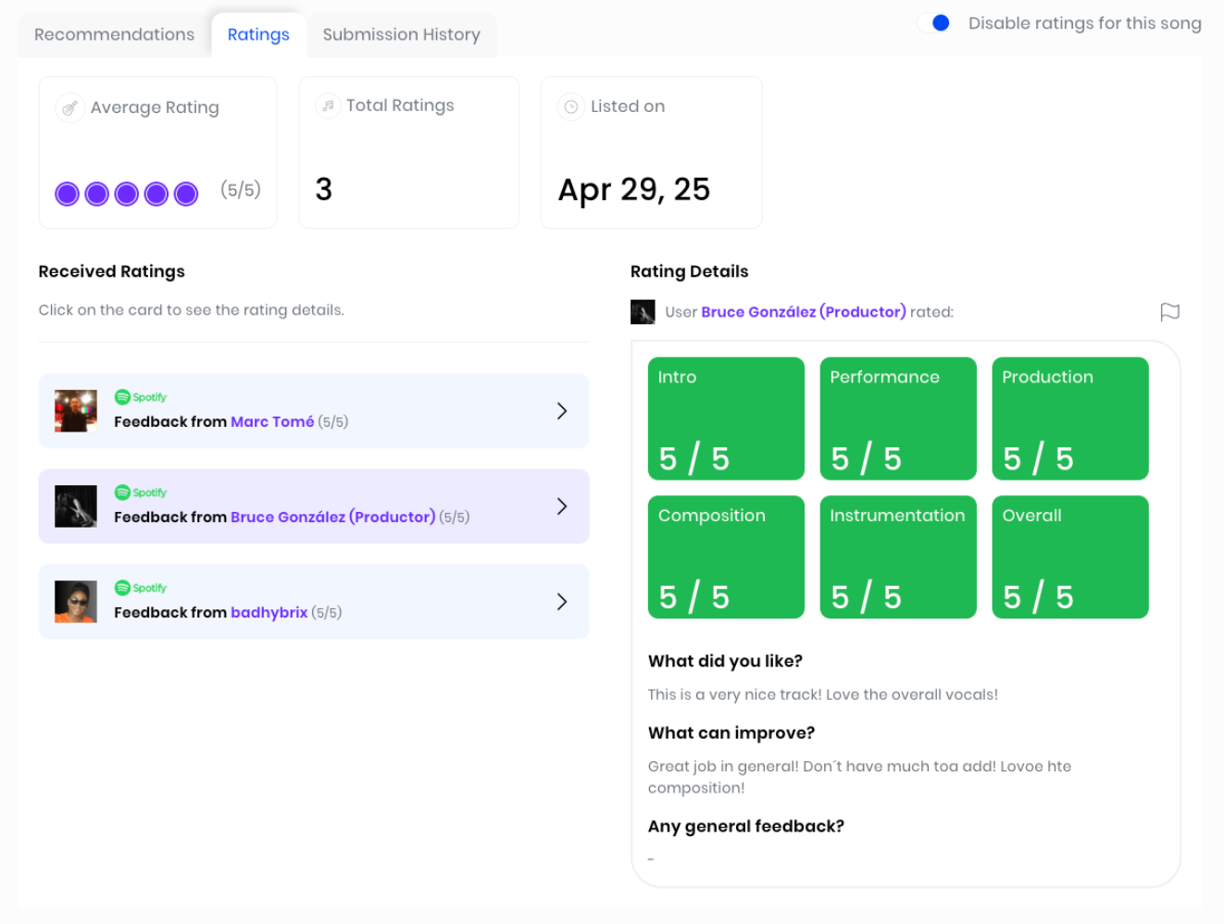Click the Composition 5 / 5 score tile

click(x=726, y=557)
